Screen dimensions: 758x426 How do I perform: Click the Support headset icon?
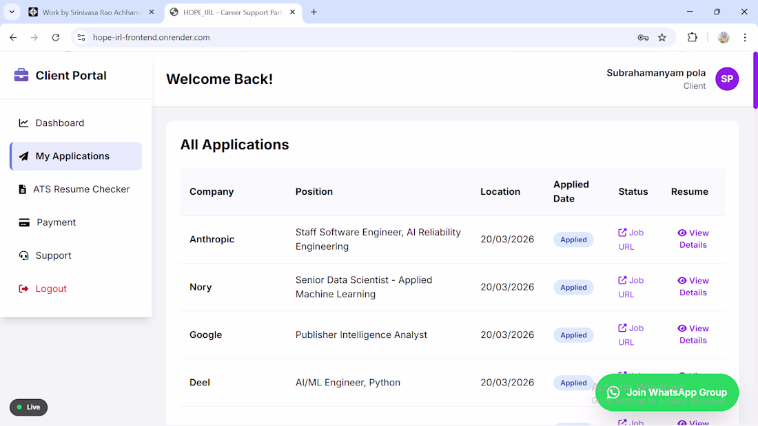pos(23,255)
